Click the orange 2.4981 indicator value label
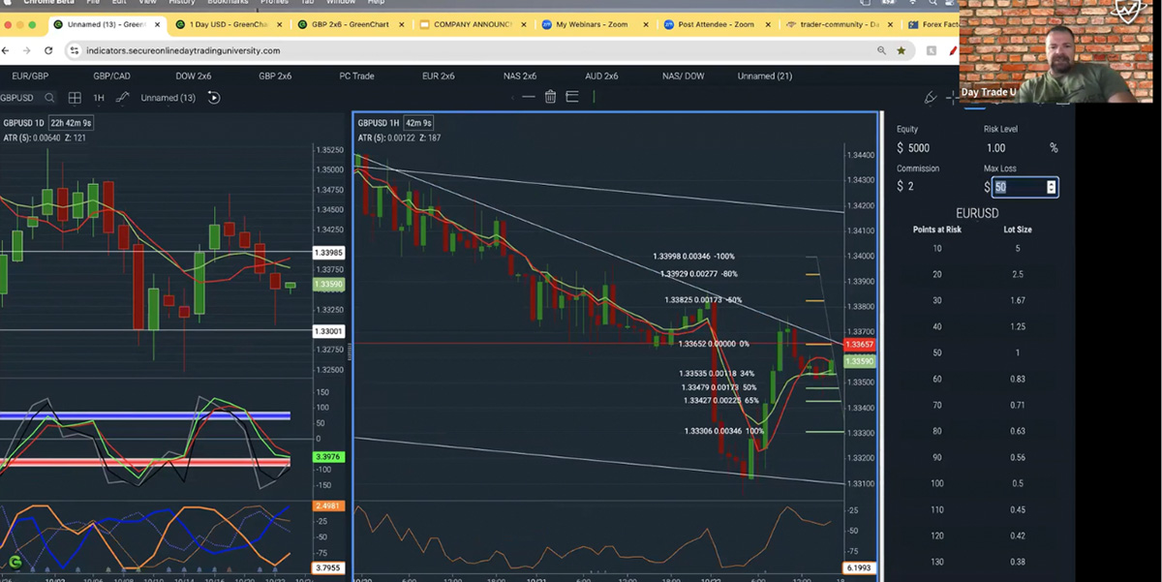This screenshot has height=582, width=1162. point(328,506)
